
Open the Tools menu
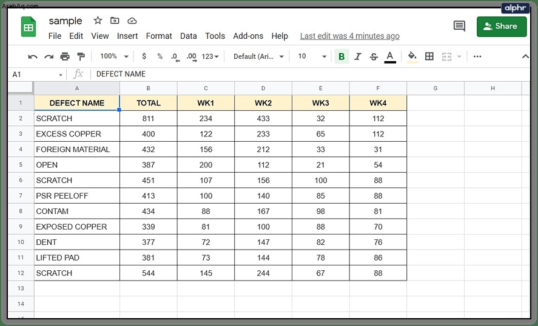coord(215,36)
